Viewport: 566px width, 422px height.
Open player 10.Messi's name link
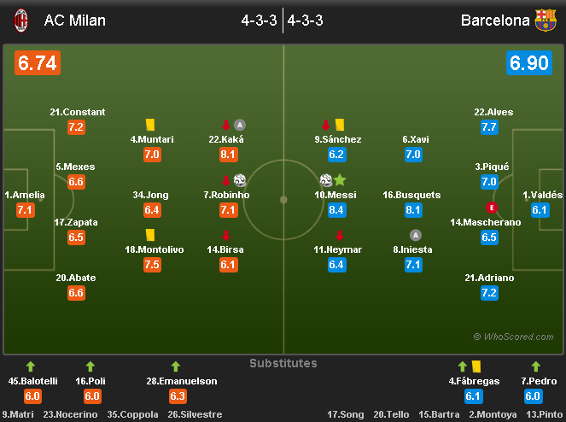point(336,195)
